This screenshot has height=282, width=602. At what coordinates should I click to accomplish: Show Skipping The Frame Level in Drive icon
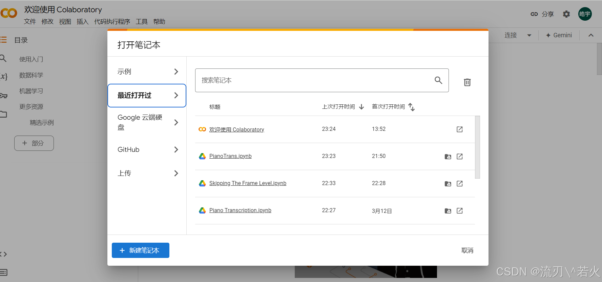point(448,184)
